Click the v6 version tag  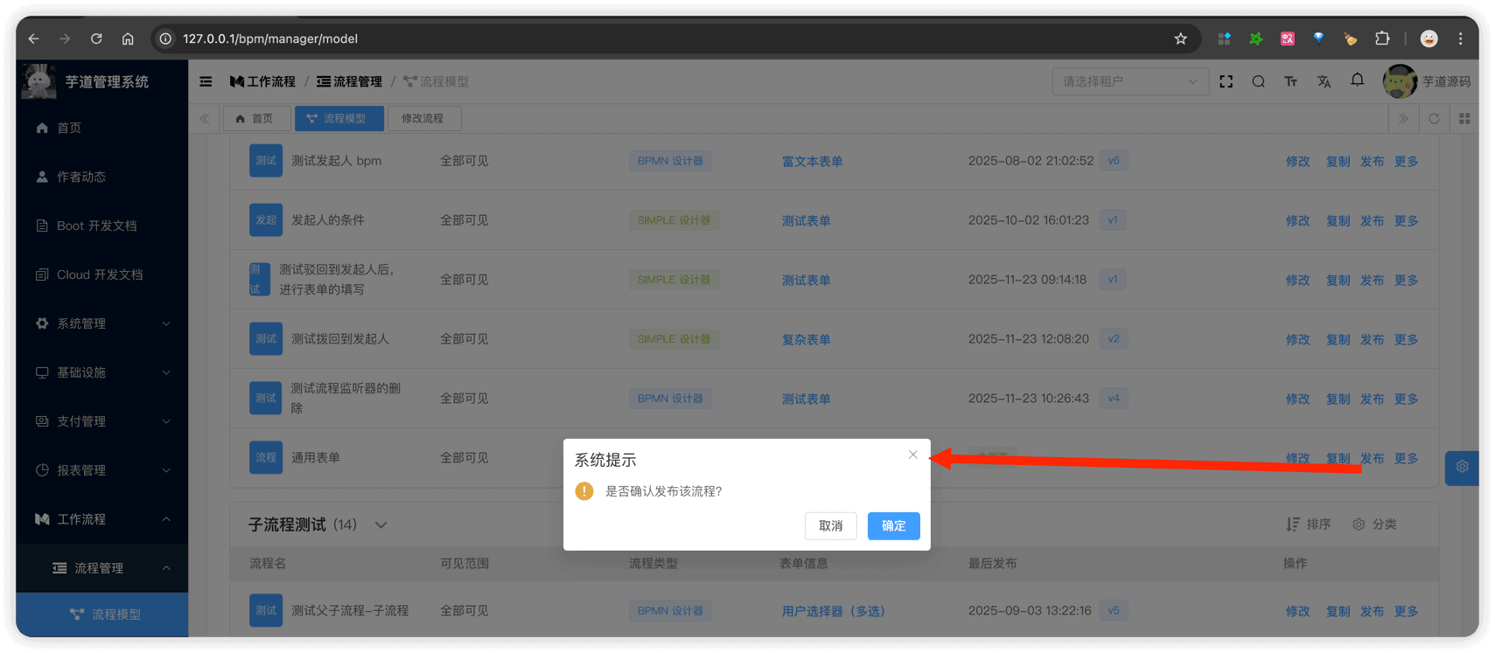tap(1113, 161)
